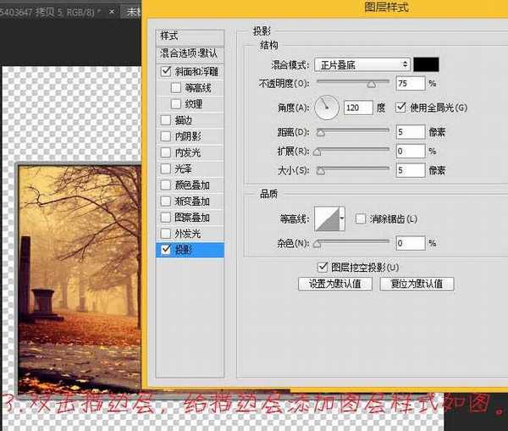The height and width of the screenshot is (431, 508).
Task: Select the 投影 entry in styles list
Action: tap(190, 250)
